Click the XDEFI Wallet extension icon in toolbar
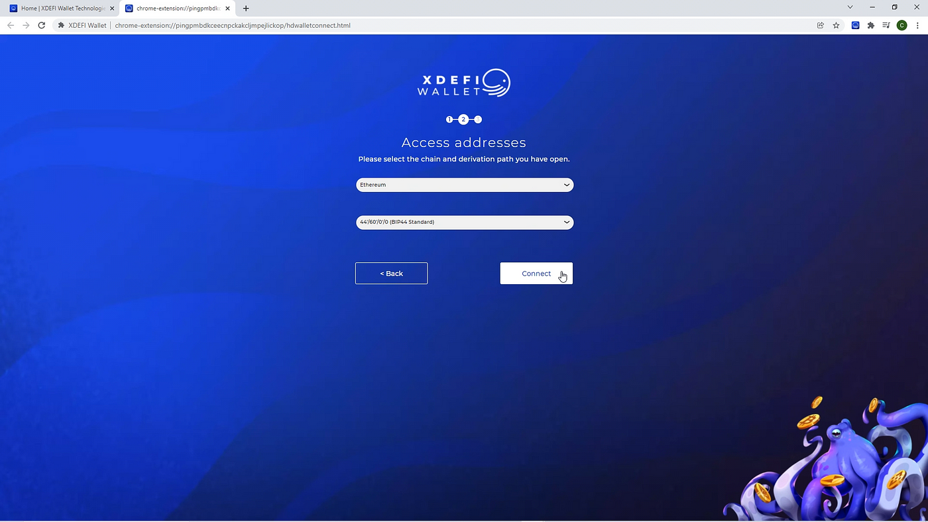Viewport: 928px width, 522px height. tap(855, 25)
